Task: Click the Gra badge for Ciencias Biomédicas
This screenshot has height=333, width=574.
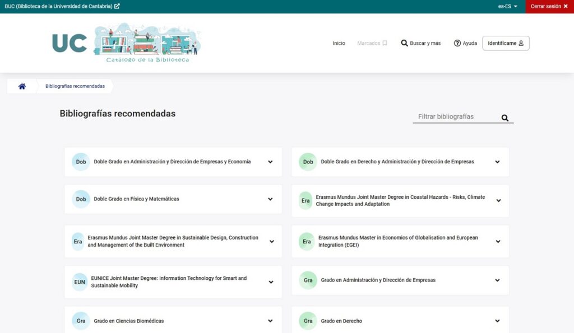Action: (x=80, y=321)
